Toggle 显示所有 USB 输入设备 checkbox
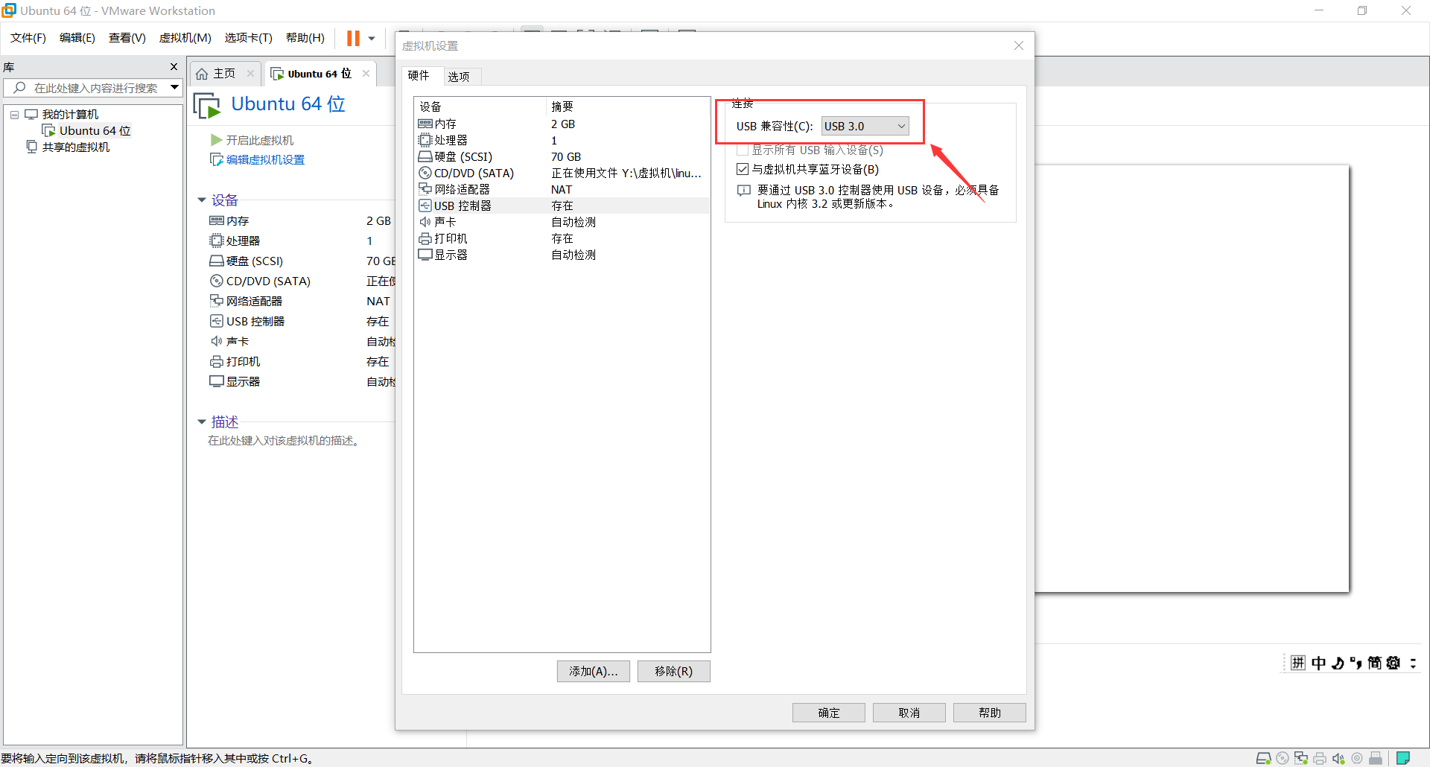Screen dimensions: 1430x767 (742, 150)
